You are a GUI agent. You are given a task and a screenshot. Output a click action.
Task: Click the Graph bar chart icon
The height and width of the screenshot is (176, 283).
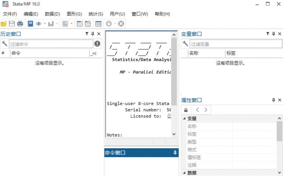pyautogui.click(x=51, y=24)
